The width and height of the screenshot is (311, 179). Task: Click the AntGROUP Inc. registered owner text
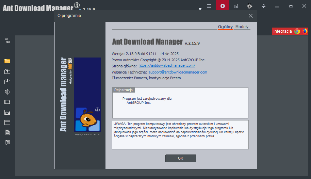click(138, 103)
